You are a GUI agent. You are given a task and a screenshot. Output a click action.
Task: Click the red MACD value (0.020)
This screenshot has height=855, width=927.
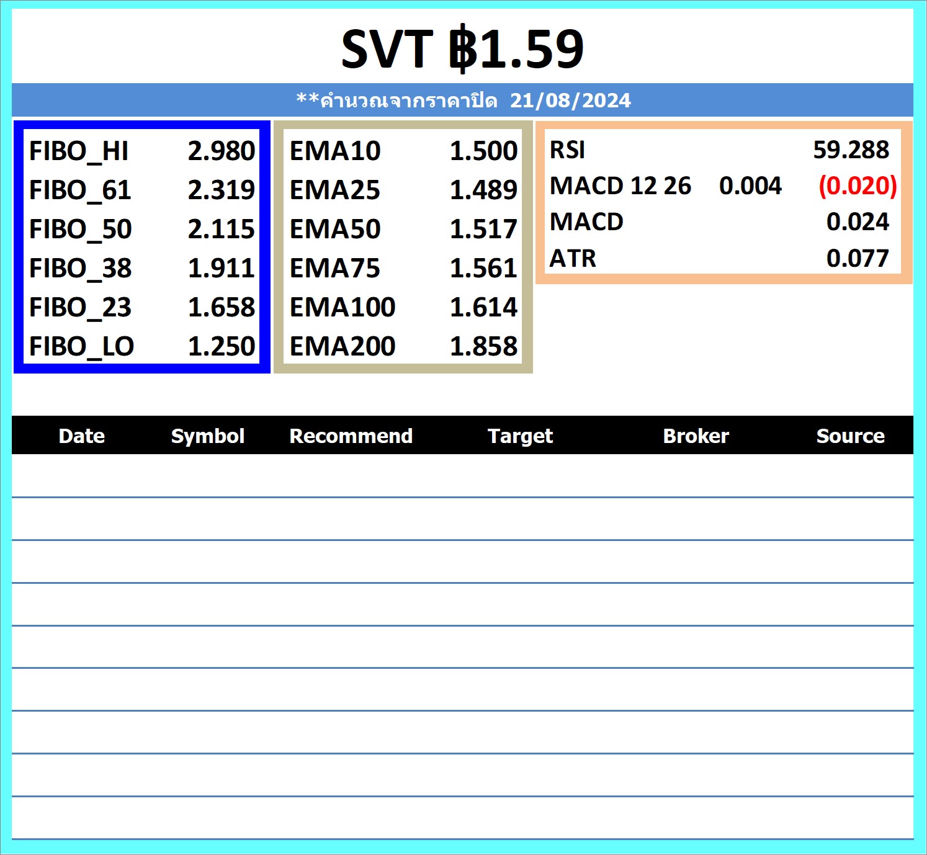pyautogui.click(x=858, y=186)
